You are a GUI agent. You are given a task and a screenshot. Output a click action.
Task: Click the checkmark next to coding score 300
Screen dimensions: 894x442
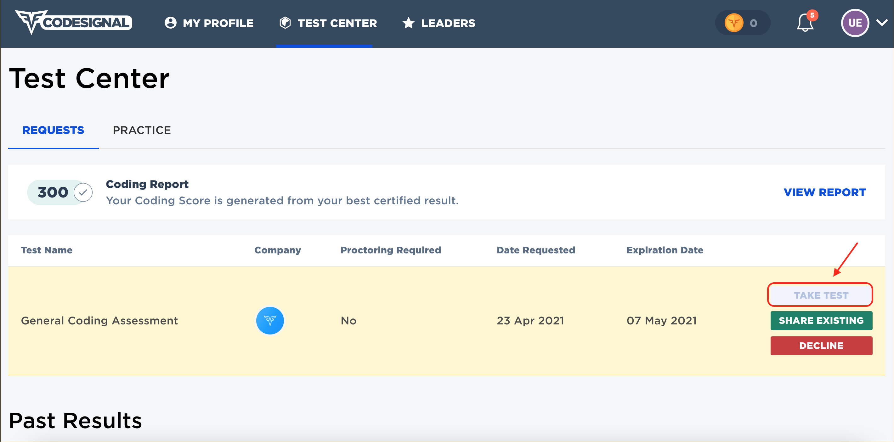point(82,192)
